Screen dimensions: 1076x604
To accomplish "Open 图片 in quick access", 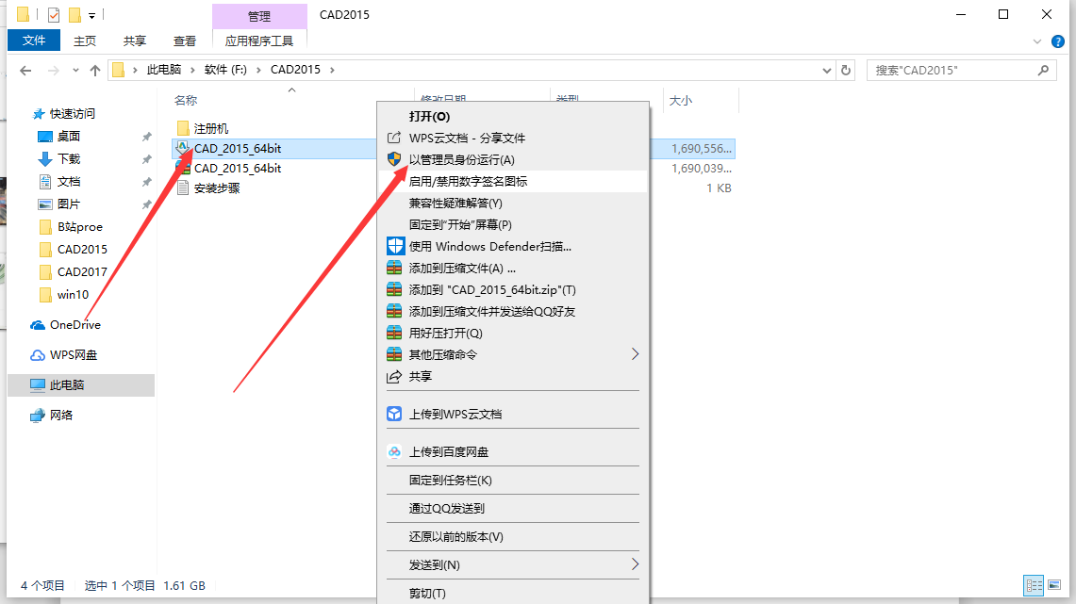I will point(69,204).
